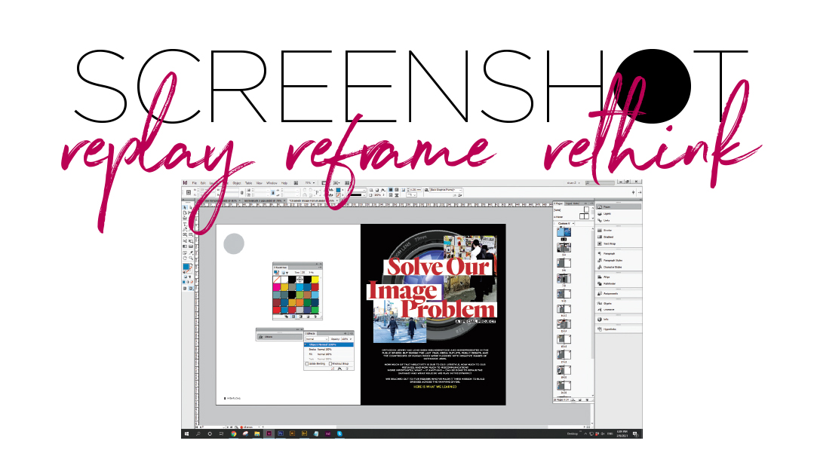Select the Gradient Swatch tool
This screenshot has height=456, width=814.
click(185, 246)
